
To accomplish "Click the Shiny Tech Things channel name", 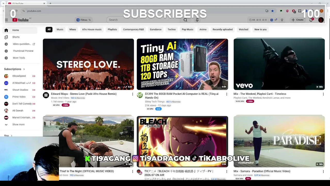I will coord(155,102).
